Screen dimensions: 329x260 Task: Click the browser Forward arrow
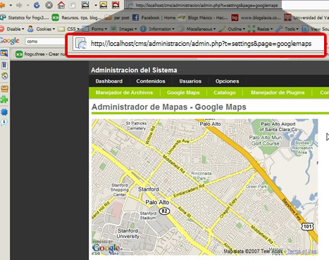(x=19, y=5)
